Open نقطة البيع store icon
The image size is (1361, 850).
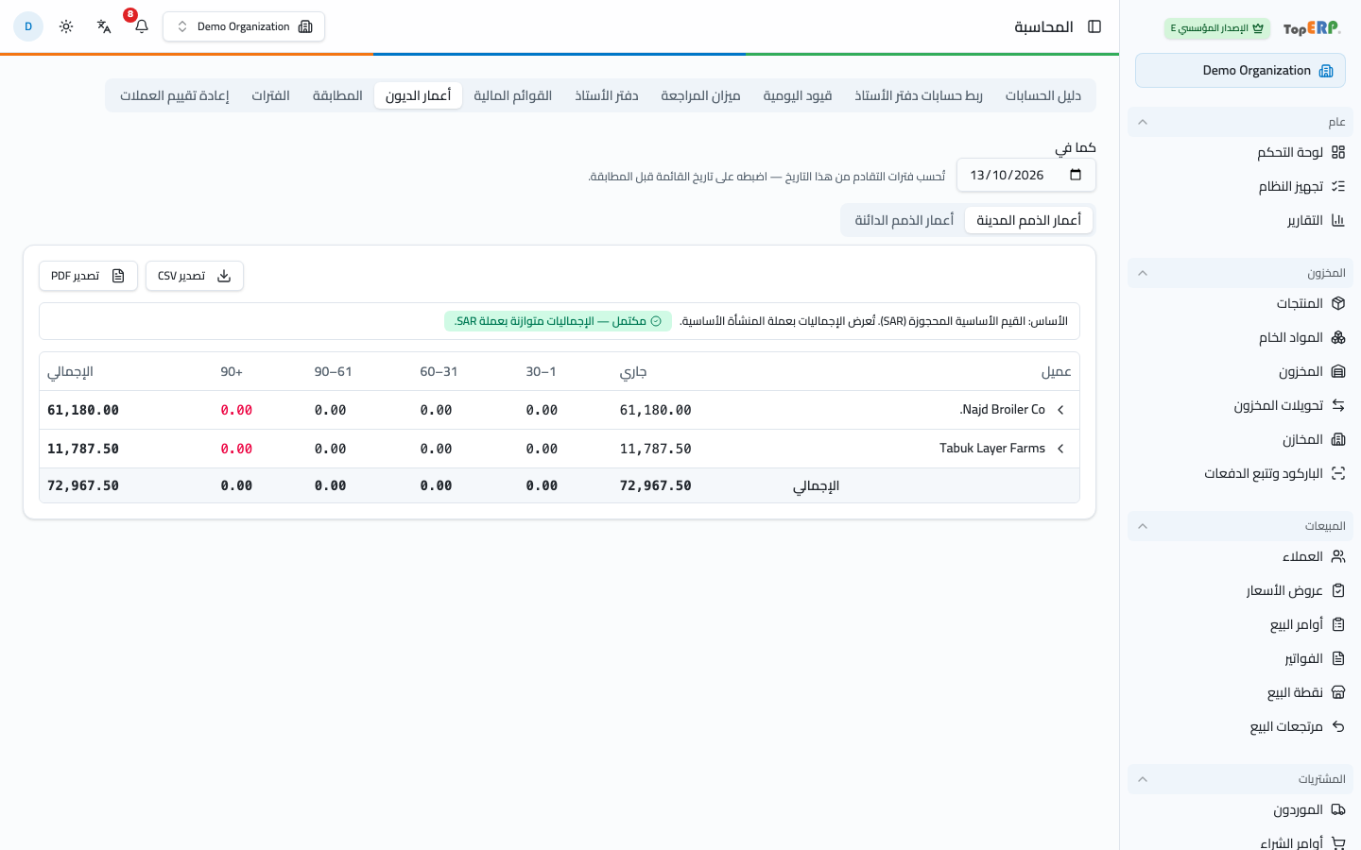point(1338,692)
